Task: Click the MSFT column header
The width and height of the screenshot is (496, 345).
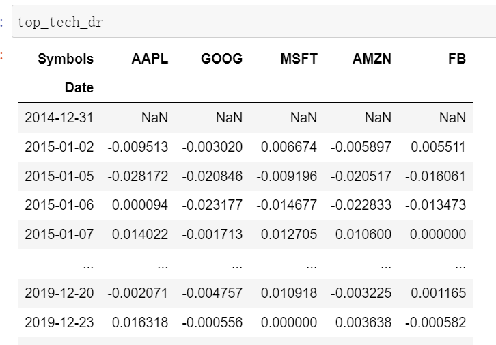Action: (x=299, y=59)
